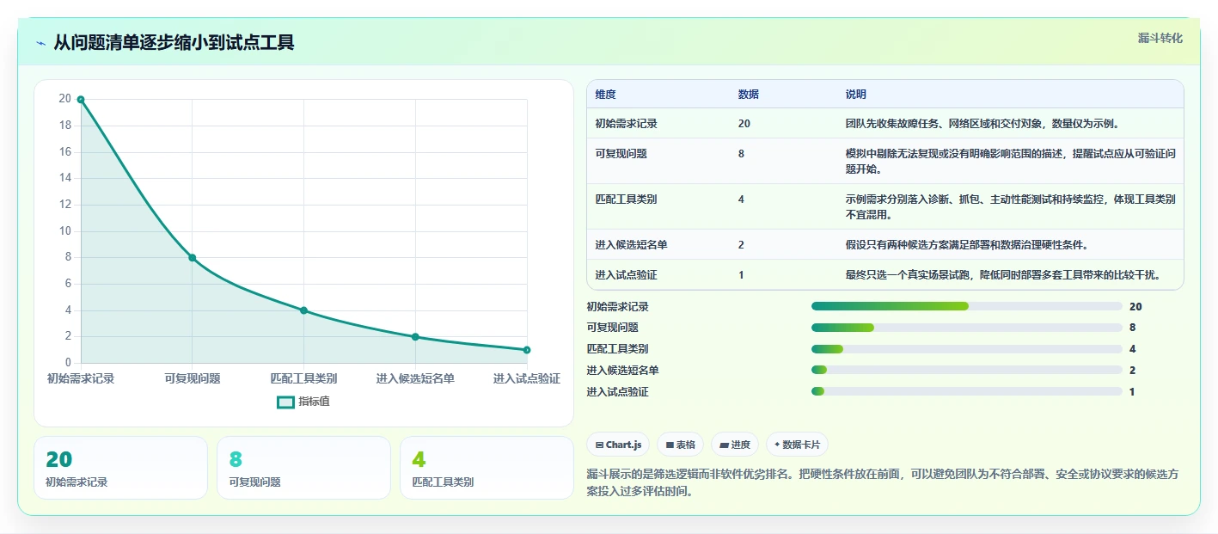
Task: Click the 初始需求记录 progress label
Action: (617, 306)
